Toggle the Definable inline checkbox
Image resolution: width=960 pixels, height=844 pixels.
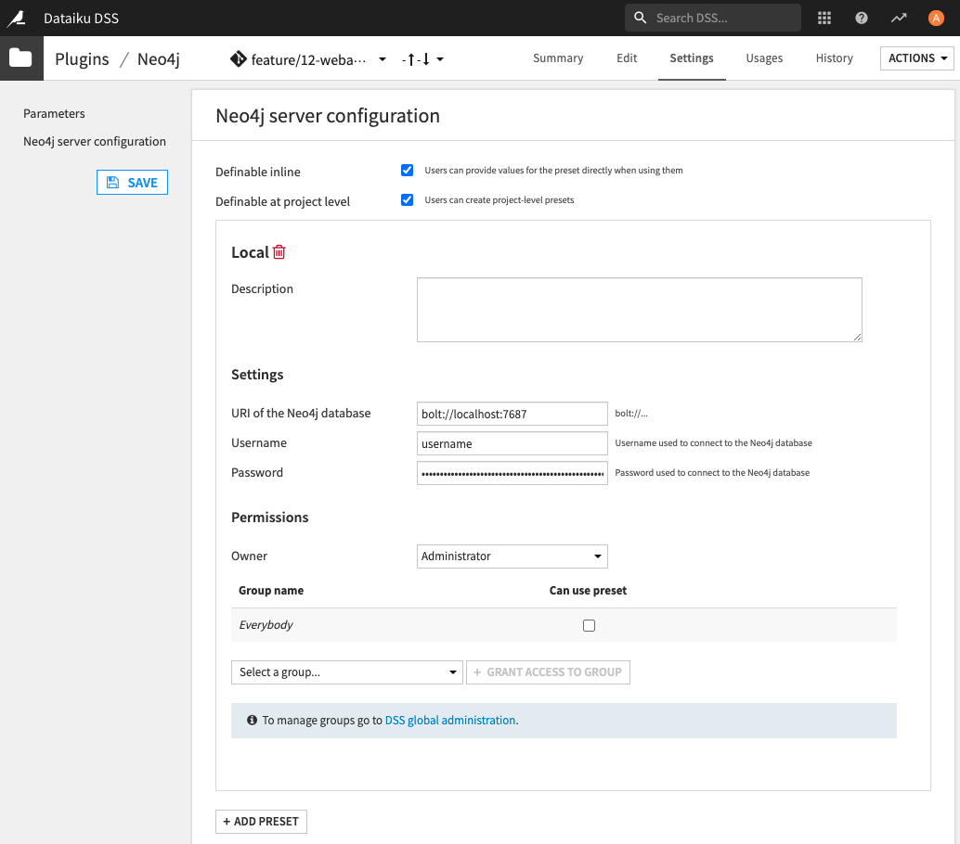tap(408, 170)
